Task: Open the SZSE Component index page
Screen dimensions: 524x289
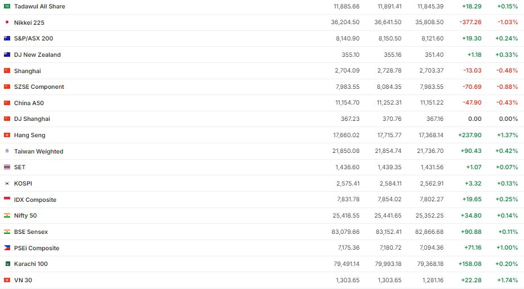Action: point(39,87)
